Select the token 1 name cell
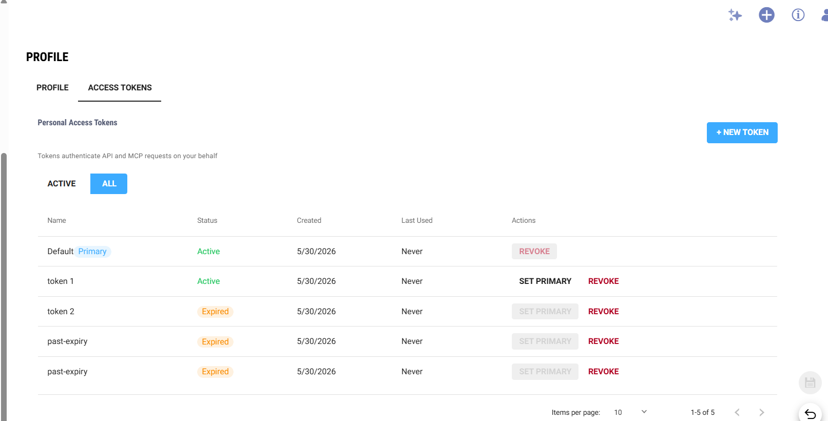The image size is (828, 421). click(x=61, y=281)
